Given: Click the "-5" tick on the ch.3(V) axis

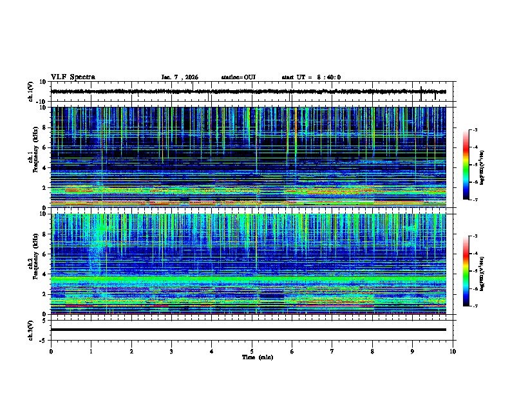Looking at the screenshot, I should 43,341.
